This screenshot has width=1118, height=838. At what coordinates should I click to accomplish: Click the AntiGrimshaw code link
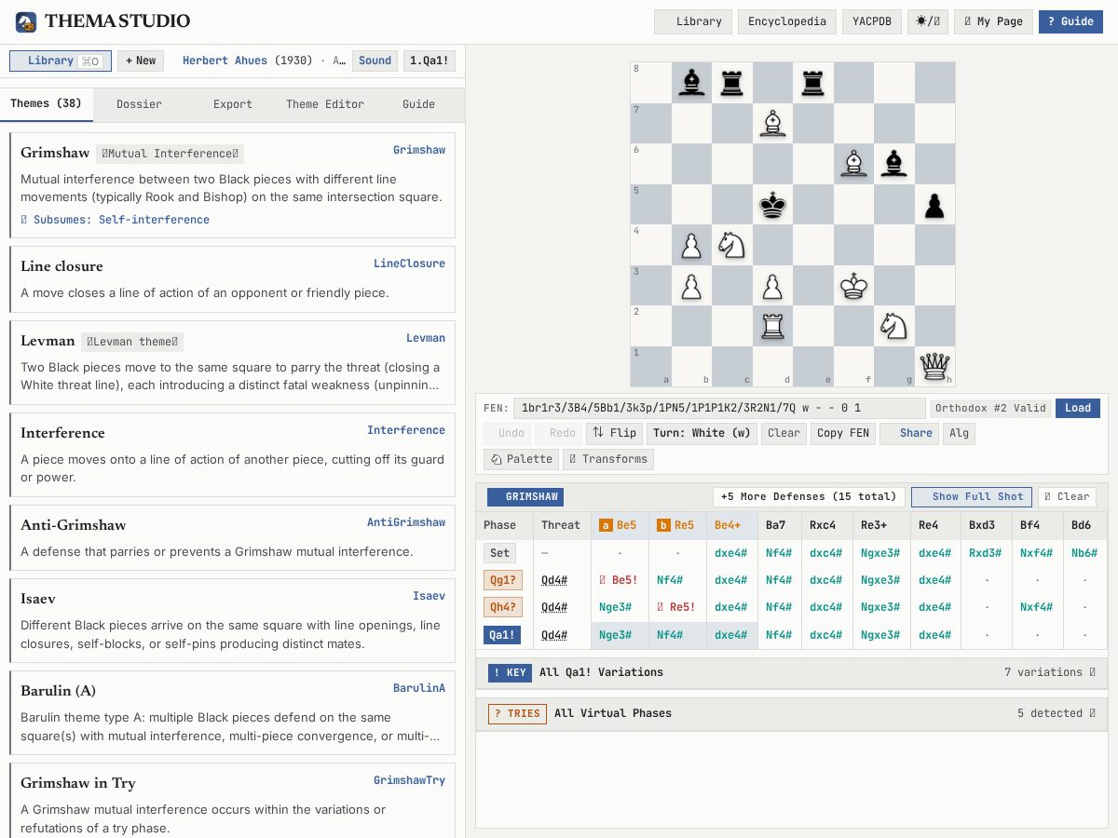tap(406, 522)
